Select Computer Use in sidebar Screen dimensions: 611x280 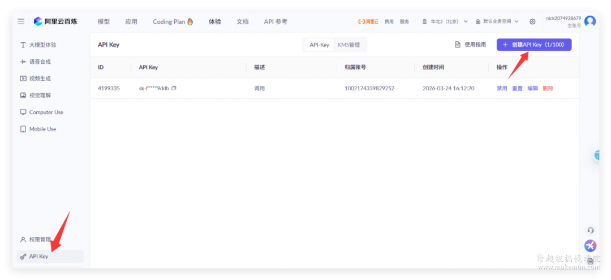[x=46, y=112]
